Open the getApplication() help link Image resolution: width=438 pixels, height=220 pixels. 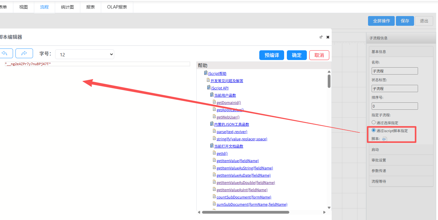click(230, 110)
